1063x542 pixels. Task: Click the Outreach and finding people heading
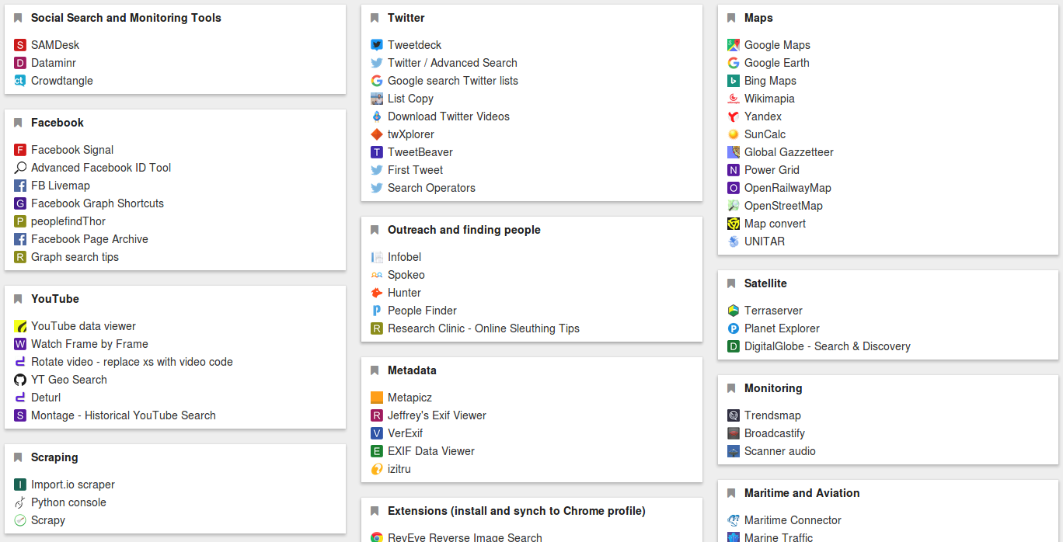464,230
